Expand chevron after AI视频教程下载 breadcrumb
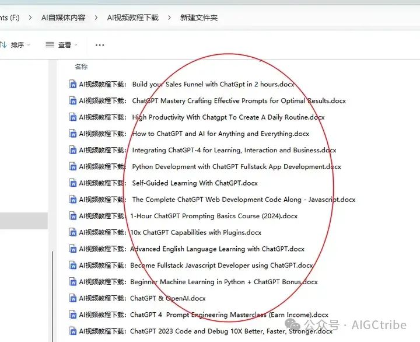Viewport: 420px width, 342px height. [169, 18]
